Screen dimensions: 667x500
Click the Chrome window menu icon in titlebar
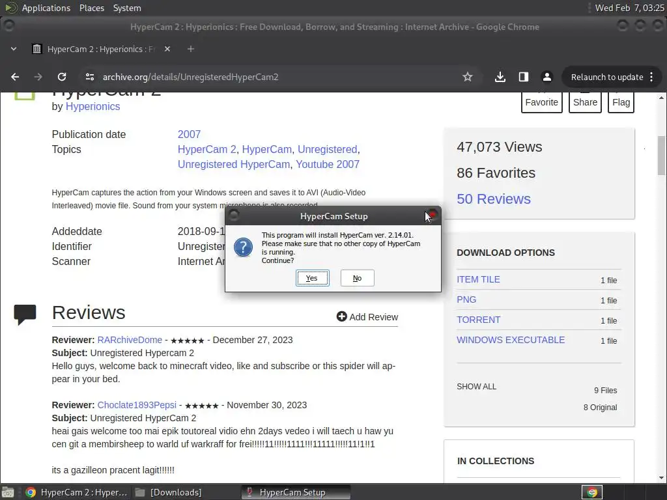coord(8,26)
